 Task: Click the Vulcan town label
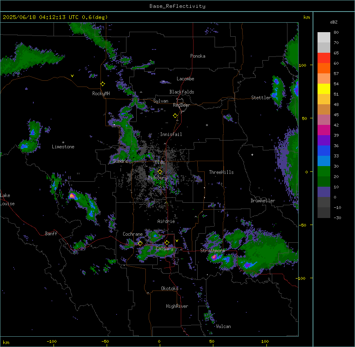tap(224, 326)
